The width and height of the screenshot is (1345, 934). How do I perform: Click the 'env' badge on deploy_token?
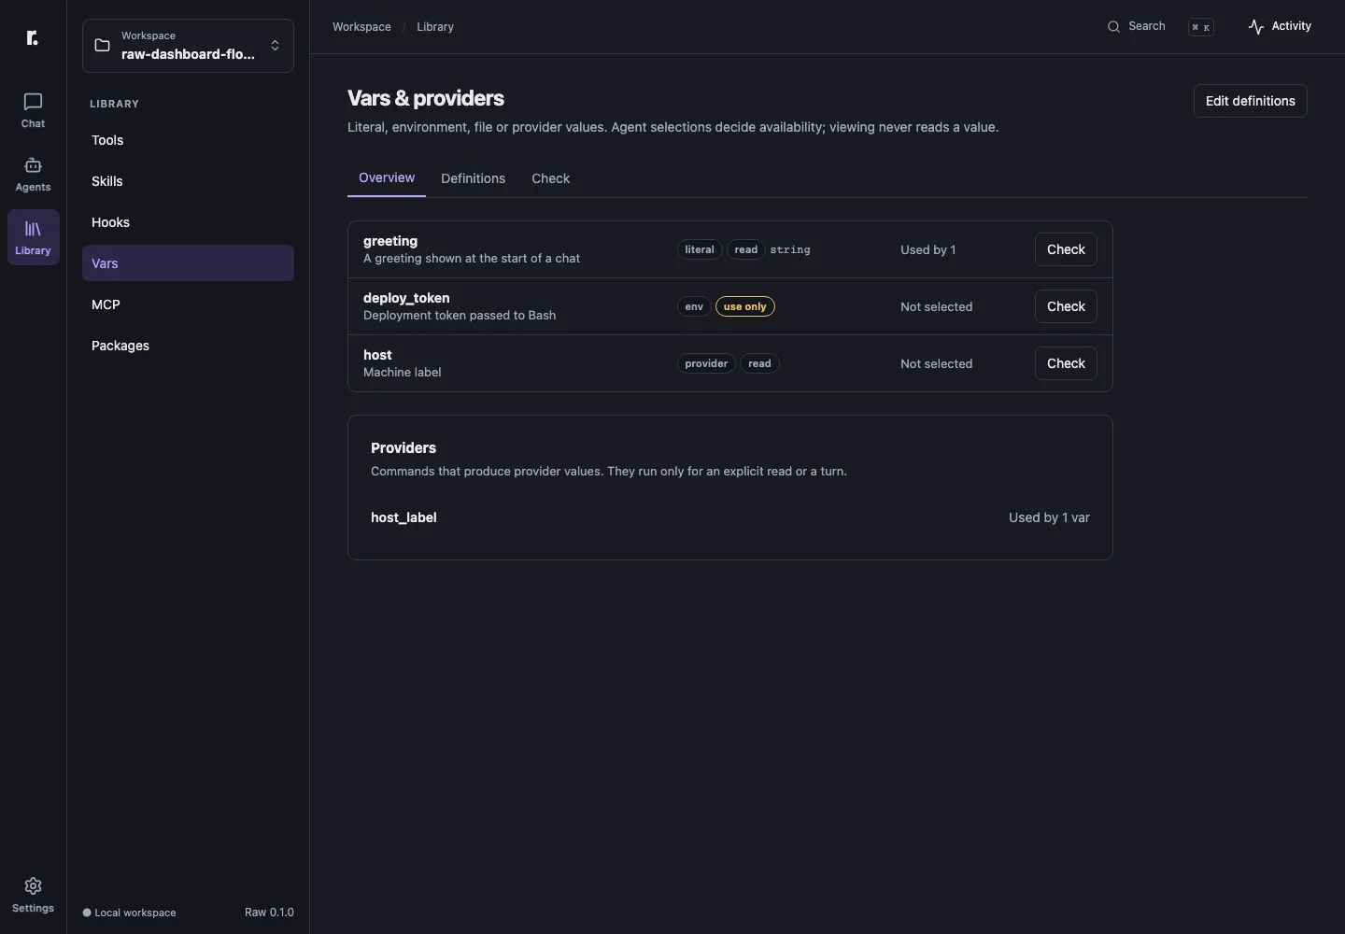click(x=694, y=306)
